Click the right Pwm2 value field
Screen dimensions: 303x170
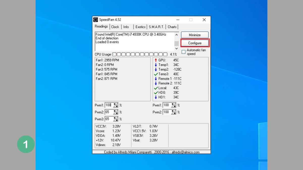point(167,112)
